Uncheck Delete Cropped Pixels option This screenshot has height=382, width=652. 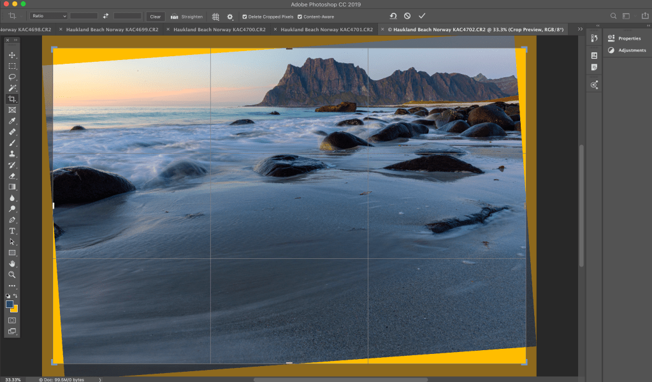[245, 17]
